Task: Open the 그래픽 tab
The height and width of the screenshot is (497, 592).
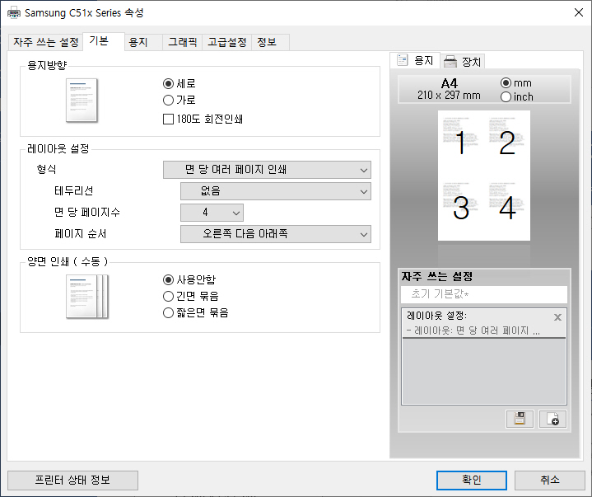Action: 182,42
